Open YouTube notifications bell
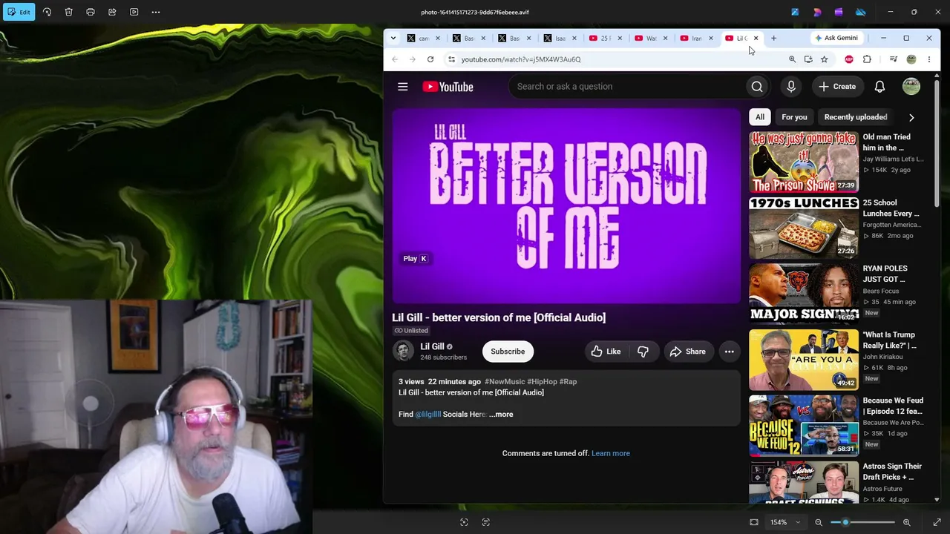 pos(879,87)
